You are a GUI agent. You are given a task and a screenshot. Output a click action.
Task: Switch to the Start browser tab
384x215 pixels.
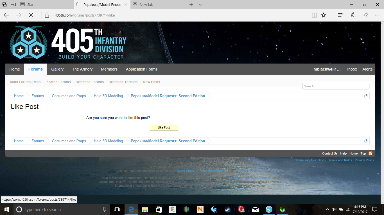[46, 4]
